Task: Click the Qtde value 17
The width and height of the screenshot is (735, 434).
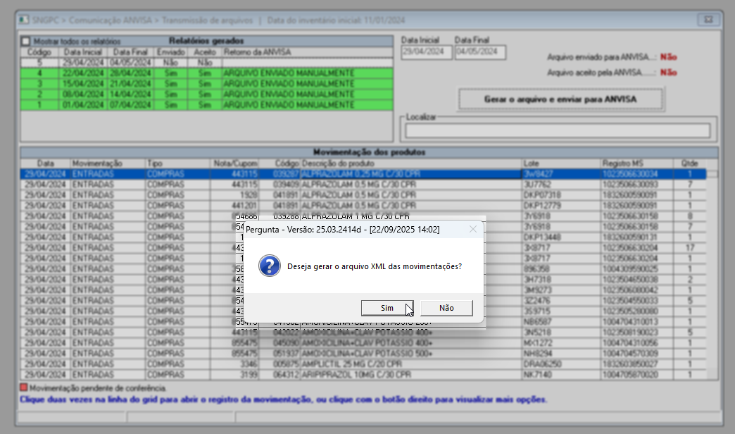Action: click(689, 248)
